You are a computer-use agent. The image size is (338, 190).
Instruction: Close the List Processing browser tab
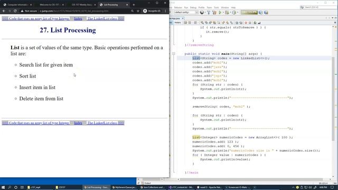[127, 5]
